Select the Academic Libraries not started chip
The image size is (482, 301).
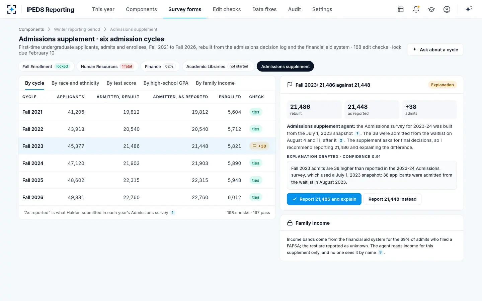point(218,66)
